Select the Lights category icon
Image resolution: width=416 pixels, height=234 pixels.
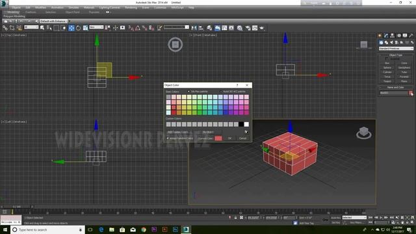tap(391, 42)
